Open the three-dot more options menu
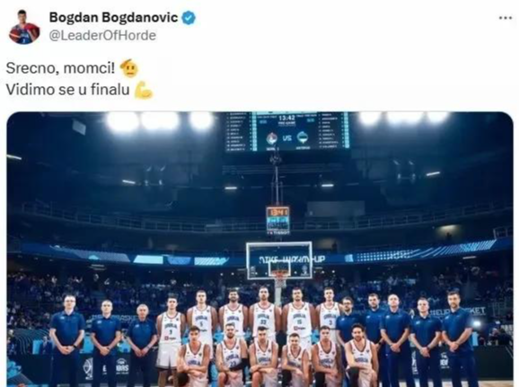 pyautogui.click(x=506, y=18)
